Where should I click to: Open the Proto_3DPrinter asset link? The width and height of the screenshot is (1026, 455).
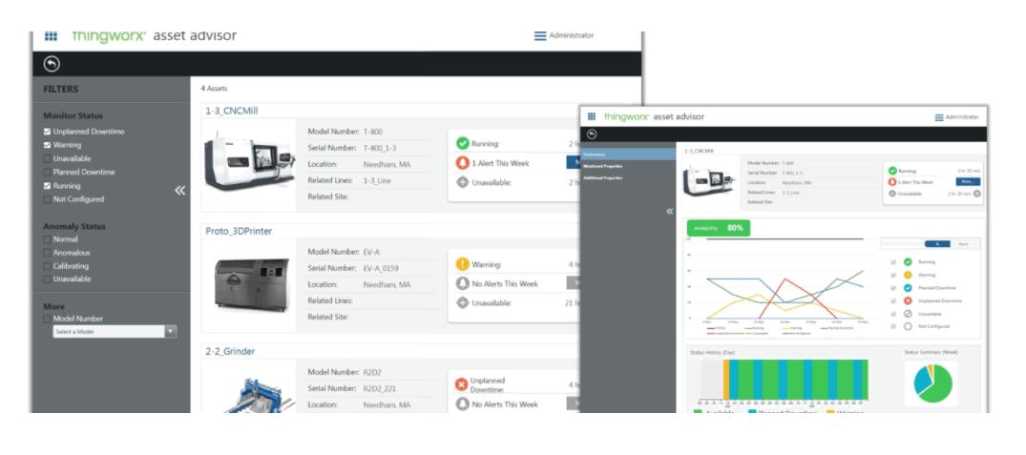[x=239, y=231]
